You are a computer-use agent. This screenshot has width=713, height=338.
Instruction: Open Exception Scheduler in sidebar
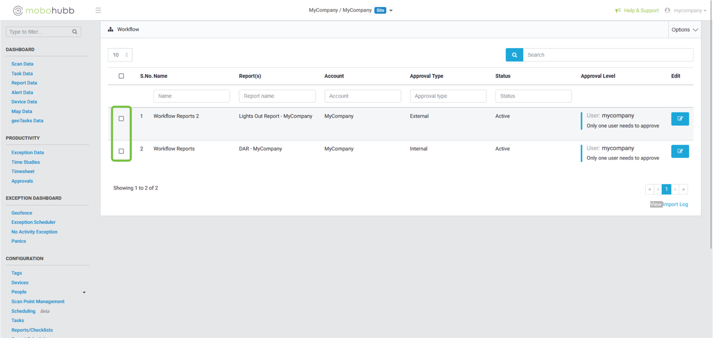coord(33,222)
